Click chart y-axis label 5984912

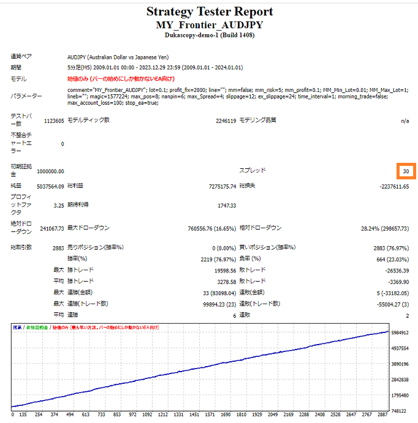[400, 333]
